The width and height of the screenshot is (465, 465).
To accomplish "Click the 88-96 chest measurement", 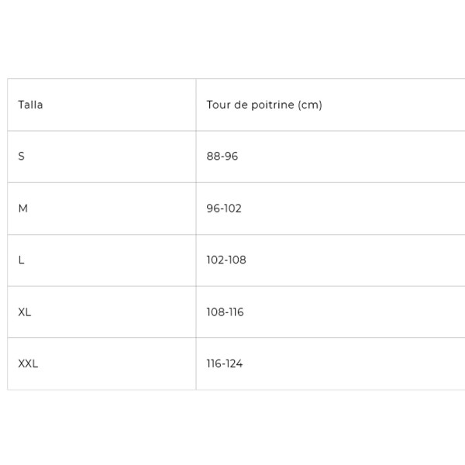I will (222, 157).
